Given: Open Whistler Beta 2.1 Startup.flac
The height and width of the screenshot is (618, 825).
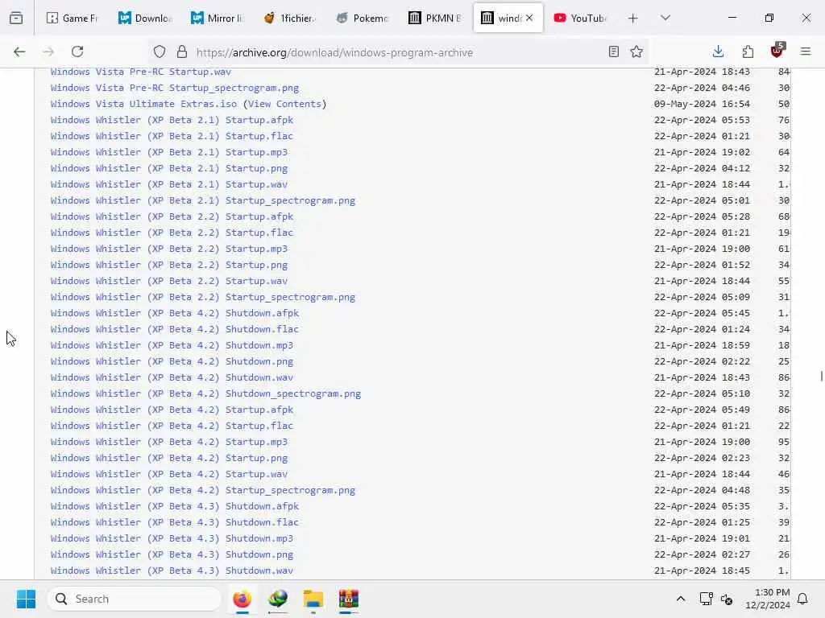Looking at the screenshot, I should coord(172,136).
